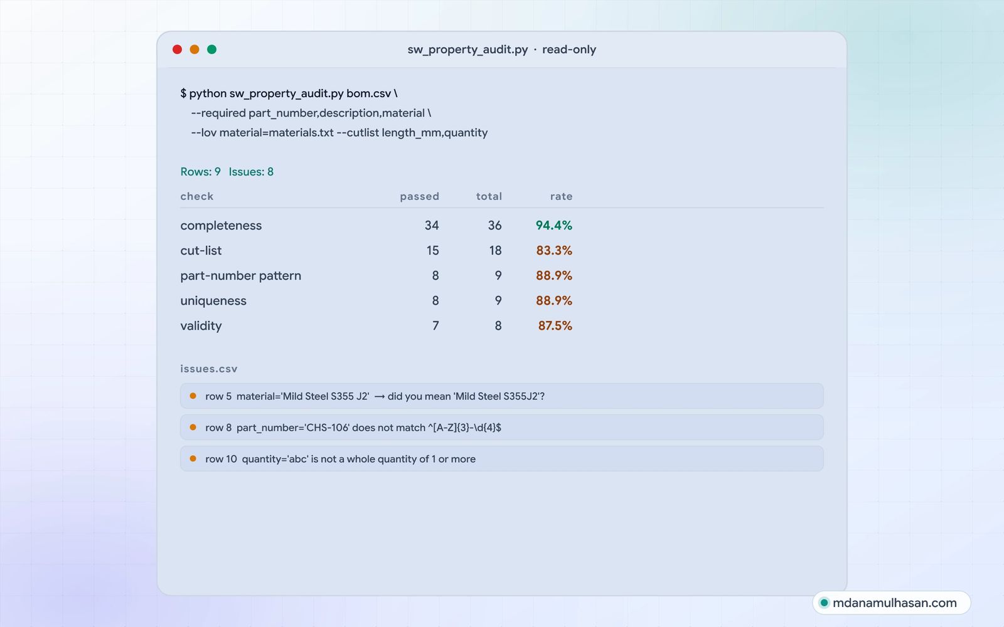Click the 87.5% validity rate
This screenshot has height=627, width=1004.
pos(555,325)
